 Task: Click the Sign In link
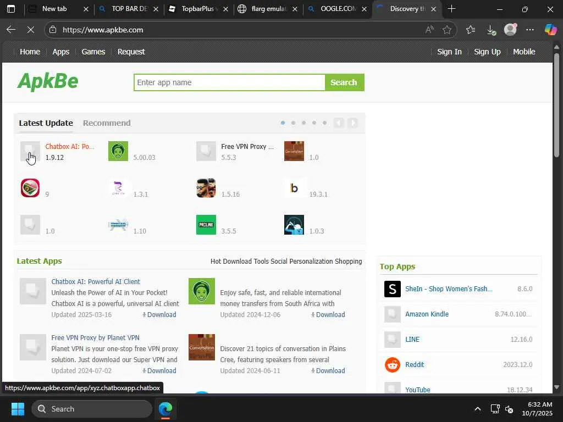point(449,52)
